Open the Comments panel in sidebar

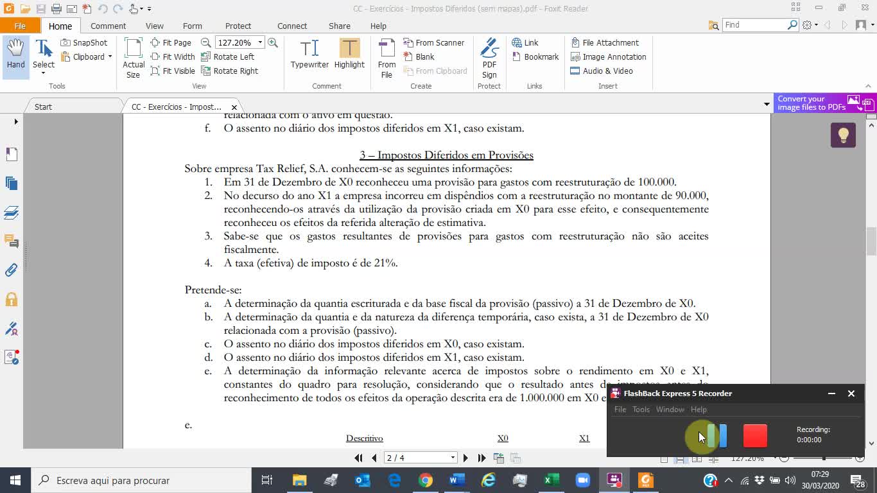coord(12,241)
